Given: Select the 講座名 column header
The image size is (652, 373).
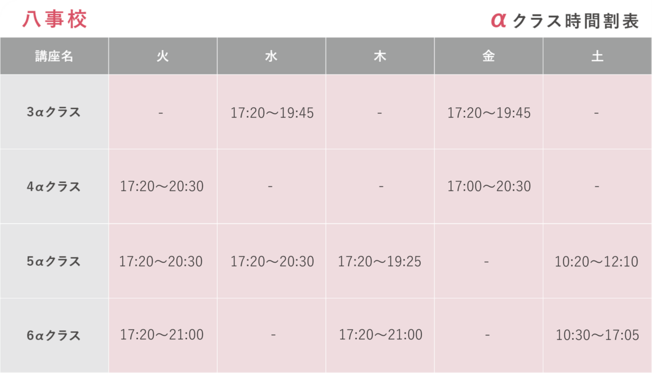Looking at the screenshot, I should coord(54,57).
